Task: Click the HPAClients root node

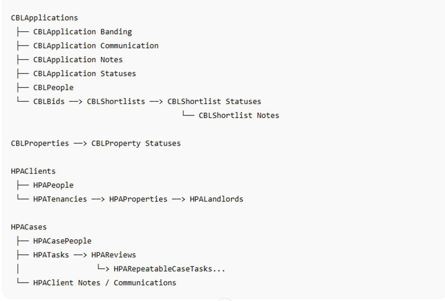Action: [33, 171]
